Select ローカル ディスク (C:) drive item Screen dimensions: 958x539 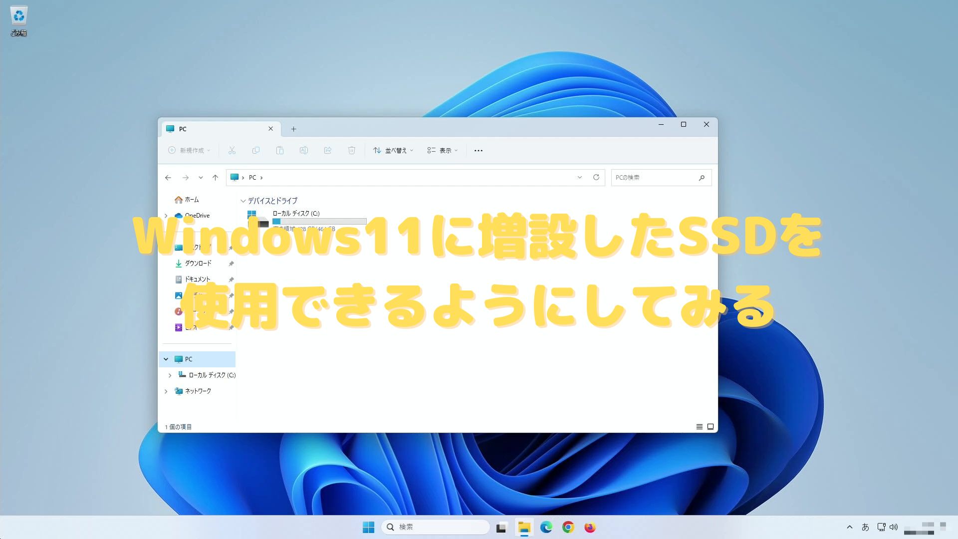coord(307,221)
